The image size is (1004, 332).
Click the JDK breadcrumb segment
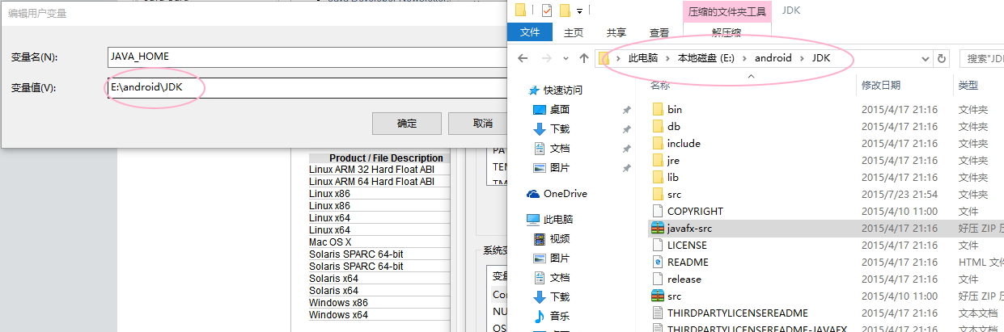coord(821,58)
